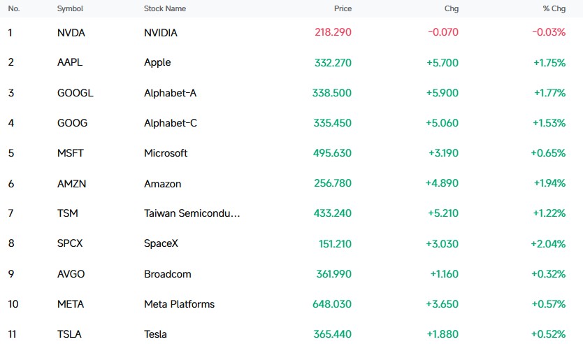Image resolution: width=583 pixels, height=344 pixels.
Task: Click Tesla price 365.440
Action: pyautogui.click(x=333, y=334)
